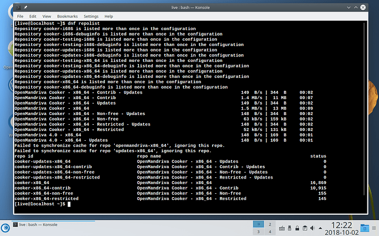
Task: Click the '159 kB' size value
Action: pos(278,119)
